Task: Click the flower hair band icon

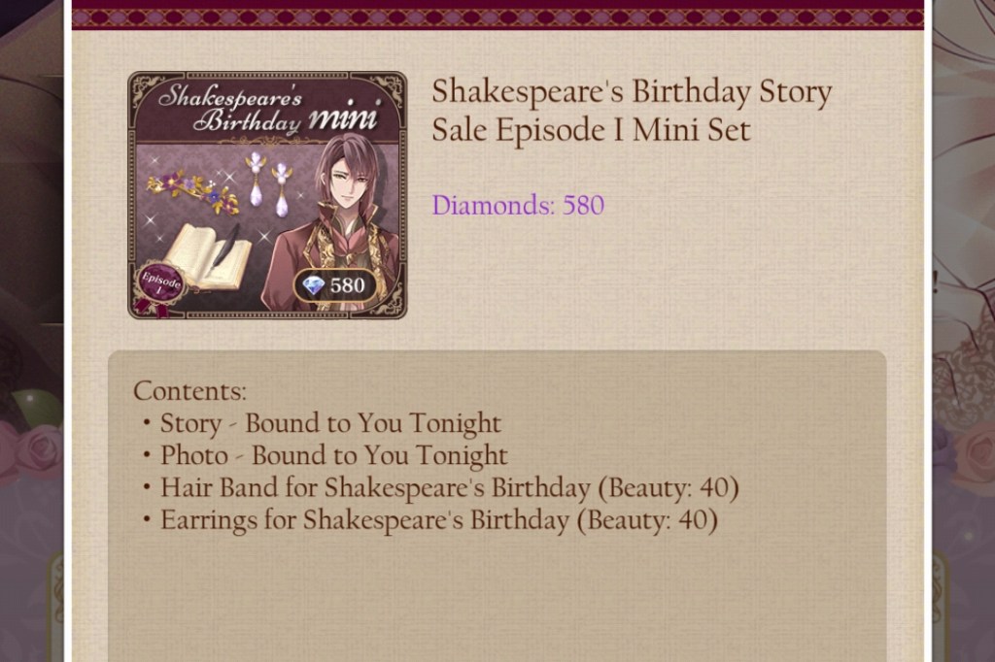Action: 193,191
